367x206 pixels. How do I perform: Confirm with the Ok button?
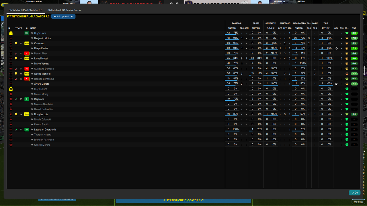[355, 193]
